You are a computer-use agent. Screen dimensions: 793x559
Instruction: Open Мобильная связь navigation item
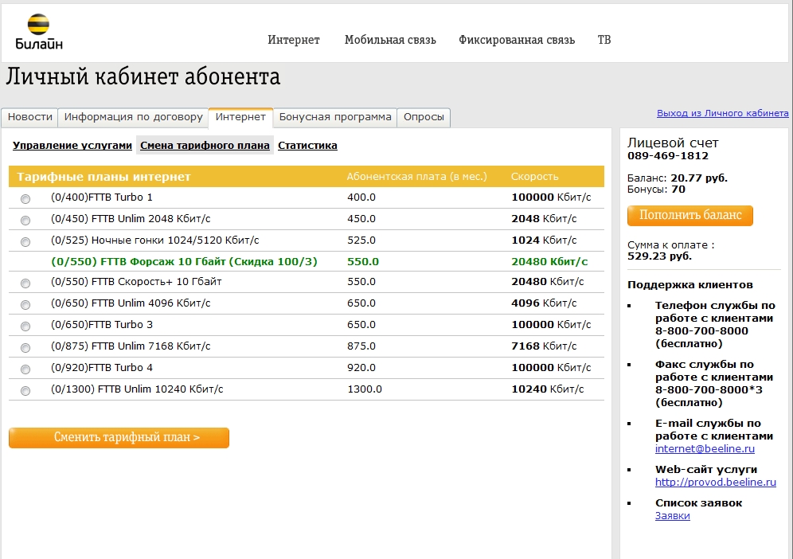[390, 40]
